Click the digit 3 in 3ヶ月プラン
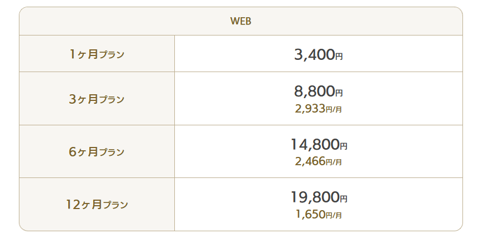The image size is (483, 239). pyautogui.click(x=72, y=99)
